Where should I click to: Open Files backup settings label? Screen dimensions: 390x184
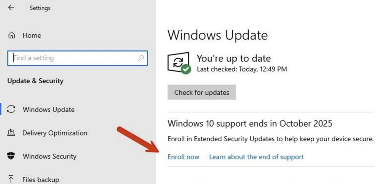click(x=41, y=179)
